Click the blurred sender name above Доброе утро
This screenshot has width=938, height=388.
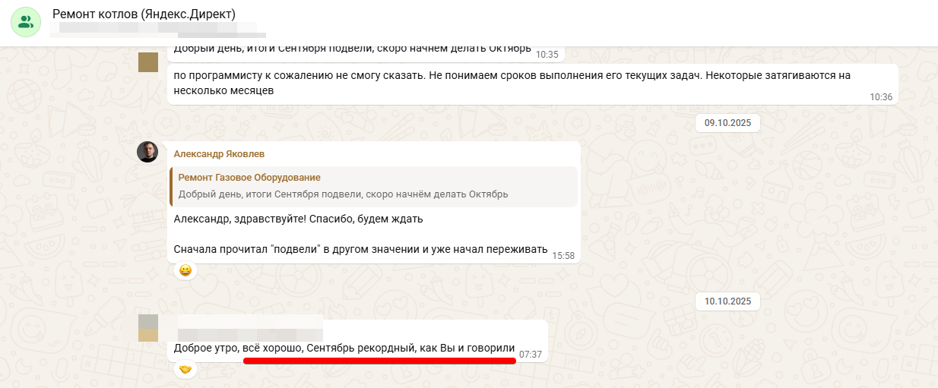click(x=249, y=326)
